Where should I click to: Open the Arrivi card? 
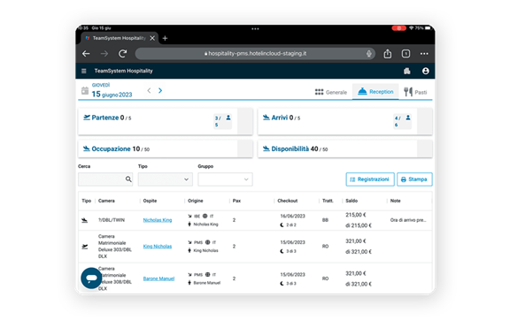pos(345,121)
